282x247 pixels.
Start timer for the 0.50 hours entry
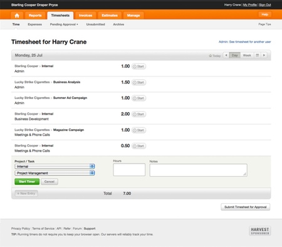pos(138,146)
